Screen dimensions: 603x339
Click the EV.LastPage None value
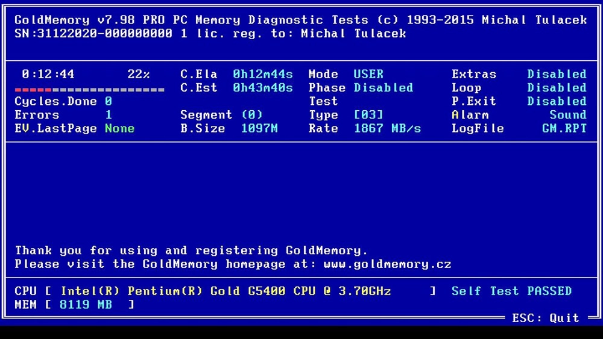click(119, 128)
